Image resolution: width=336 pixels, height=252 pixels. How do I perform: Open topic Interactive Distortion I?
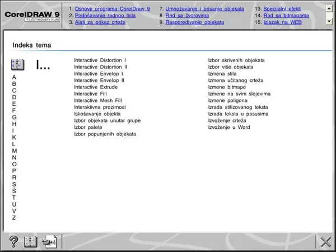[x=100, y=60]
